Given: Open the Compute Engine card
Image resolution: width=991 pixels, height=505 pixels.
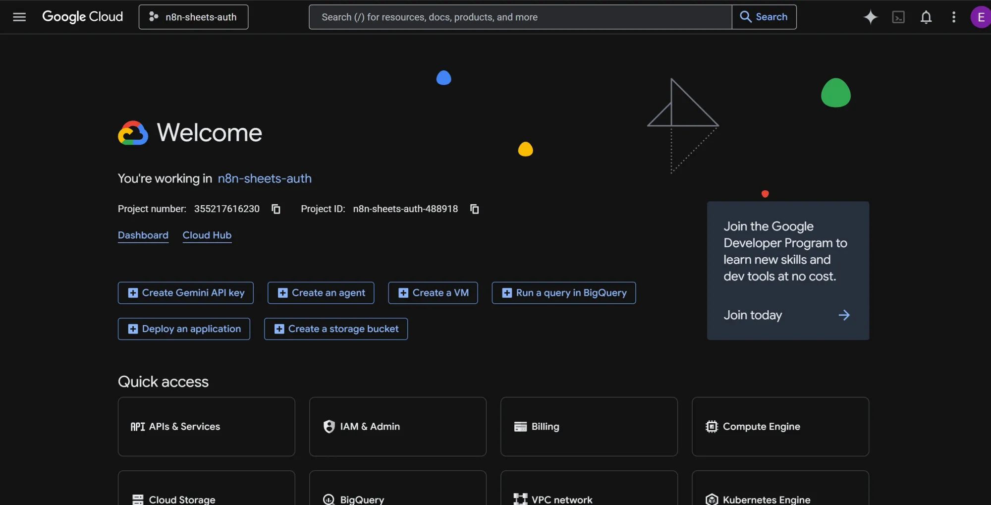Looking at the screenshot, I should [x=780, y=427].
